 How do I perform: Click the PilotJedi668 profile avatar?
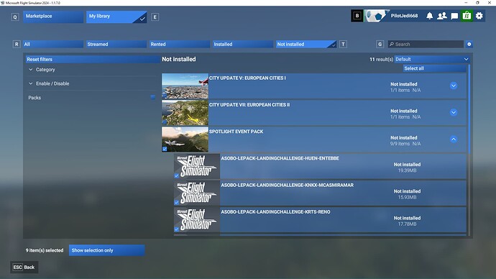point(376,16)
